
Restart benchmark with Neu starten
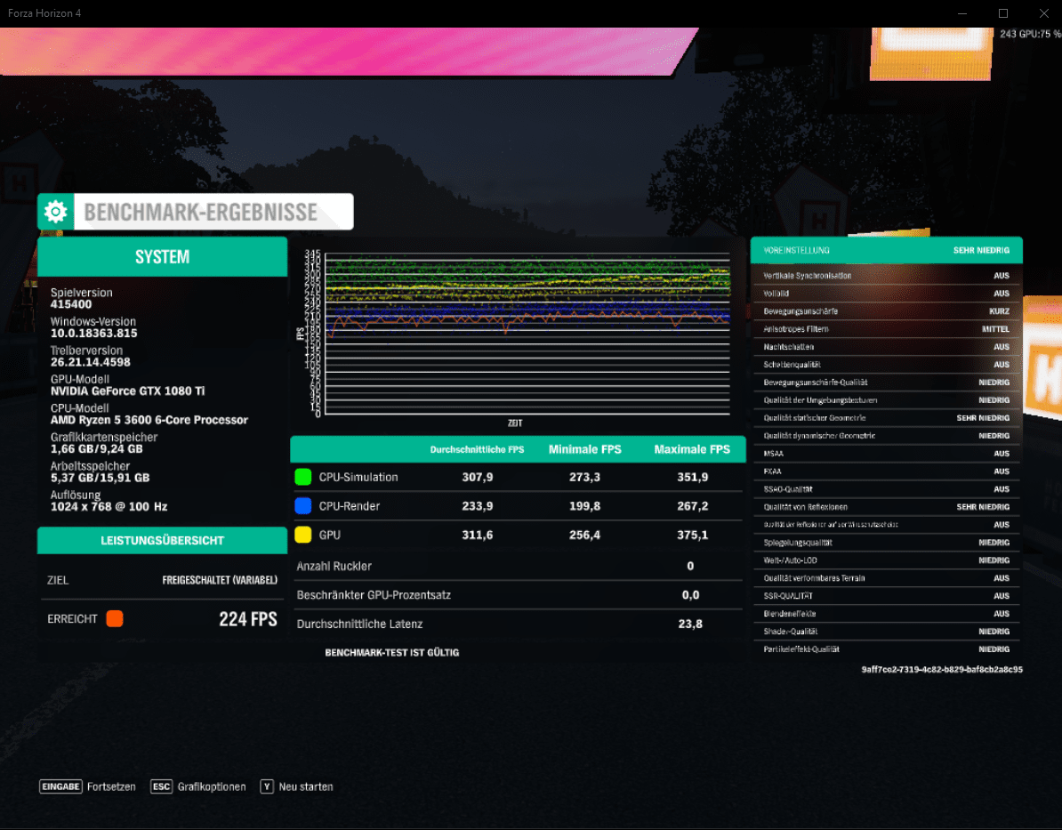[306, 786]
